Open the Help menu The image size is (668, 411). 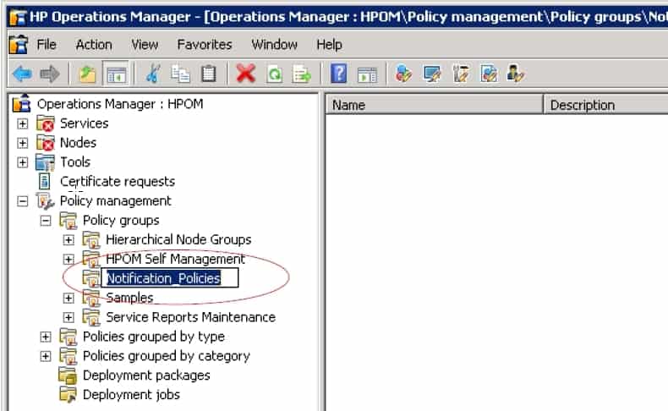pyautogui.click(x=329, y=44)
